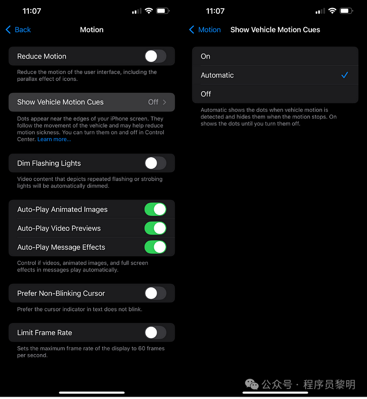The height and width of the screenshot is (399, 367).
Task: Tap the Back chevron icon
Action: (x=8, y=30)
